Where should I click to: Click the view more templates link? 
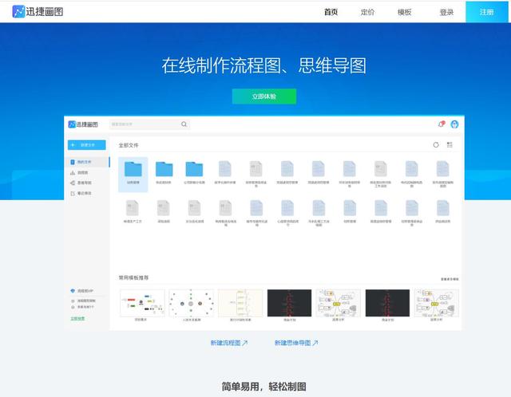450,279
